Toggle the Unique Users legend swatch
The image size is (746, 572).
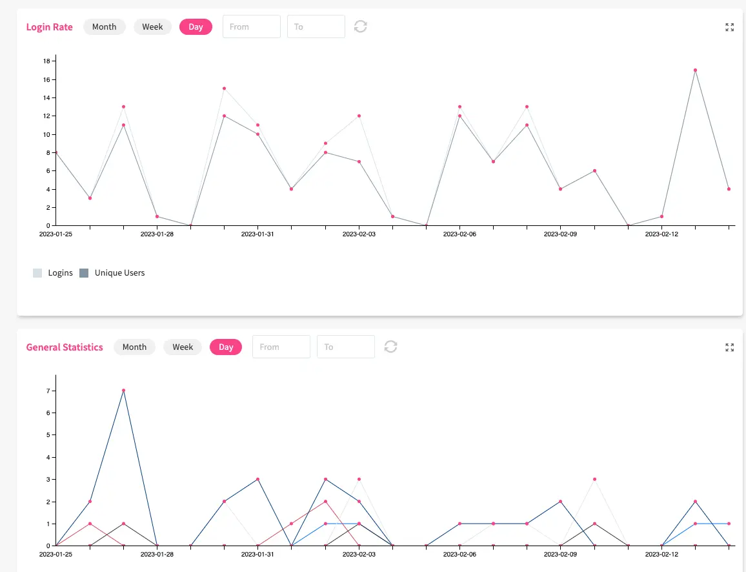(x=84, y=273)
